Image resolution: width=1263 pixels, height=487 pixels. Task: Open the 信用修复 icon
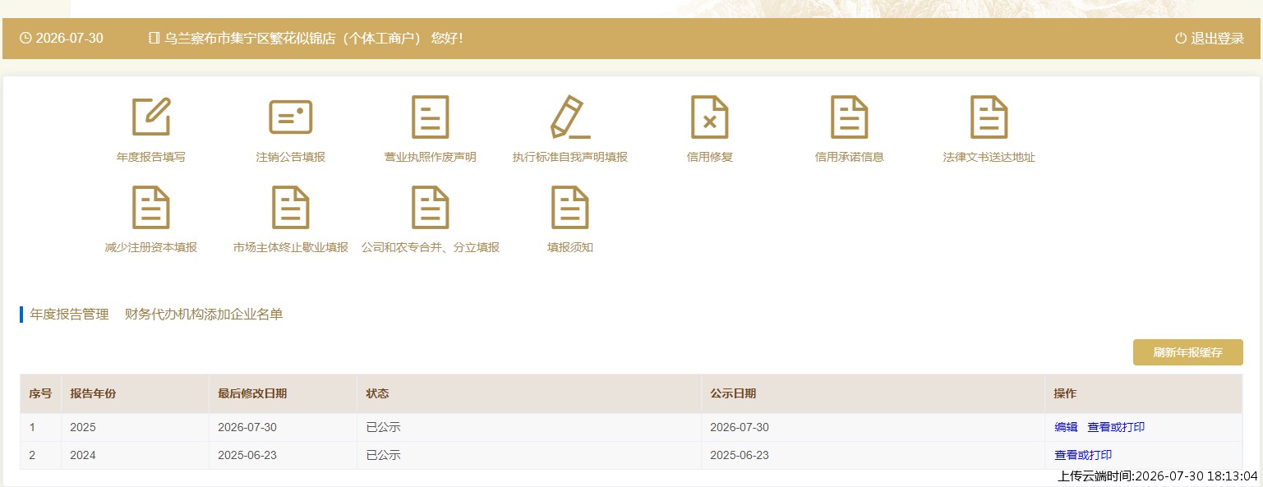pyautogui.click(x=710, y=117)
